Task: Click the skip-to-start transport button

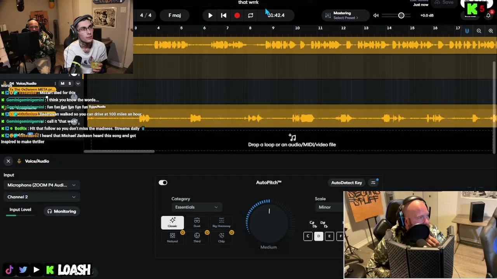Action: click(x=224, y=15)
